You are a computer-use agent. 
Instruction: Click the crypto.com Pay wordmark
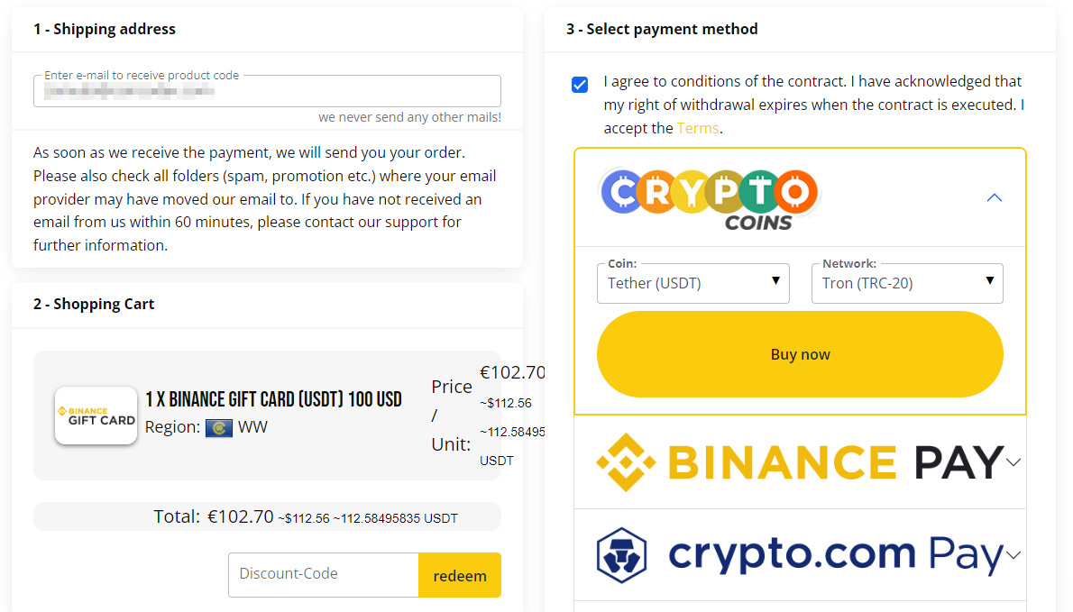[x=834, y=555]
